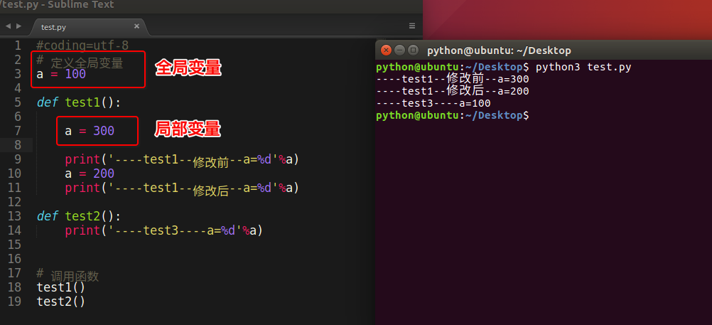This screenshot has width=712, height=325.
Task: Click the #coding=utf-8 comment line
Action: click(x=82, y=46)
